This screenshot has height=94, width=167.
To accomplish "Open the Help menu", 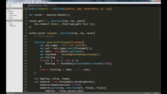I will coord(46,3).
